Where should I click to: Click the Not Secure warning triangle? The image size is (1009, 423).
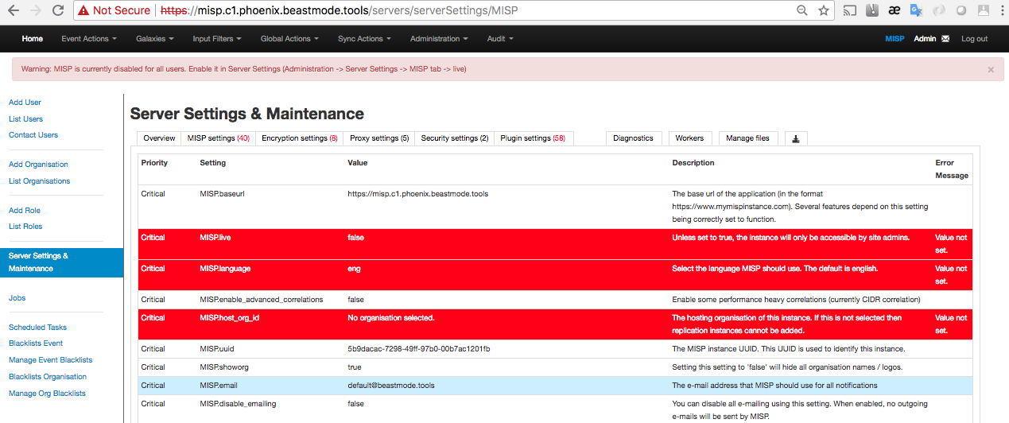[83, 11]
